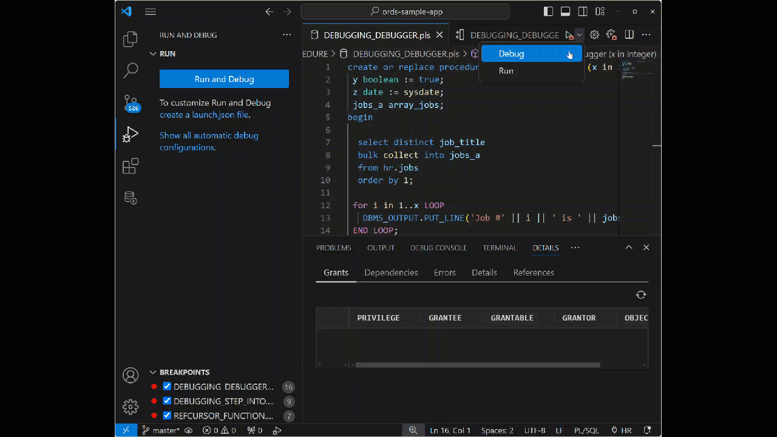Screen dimensions: 777x437
Task: Open the TERMINAL panel tab
Action: tap(500, 248)
